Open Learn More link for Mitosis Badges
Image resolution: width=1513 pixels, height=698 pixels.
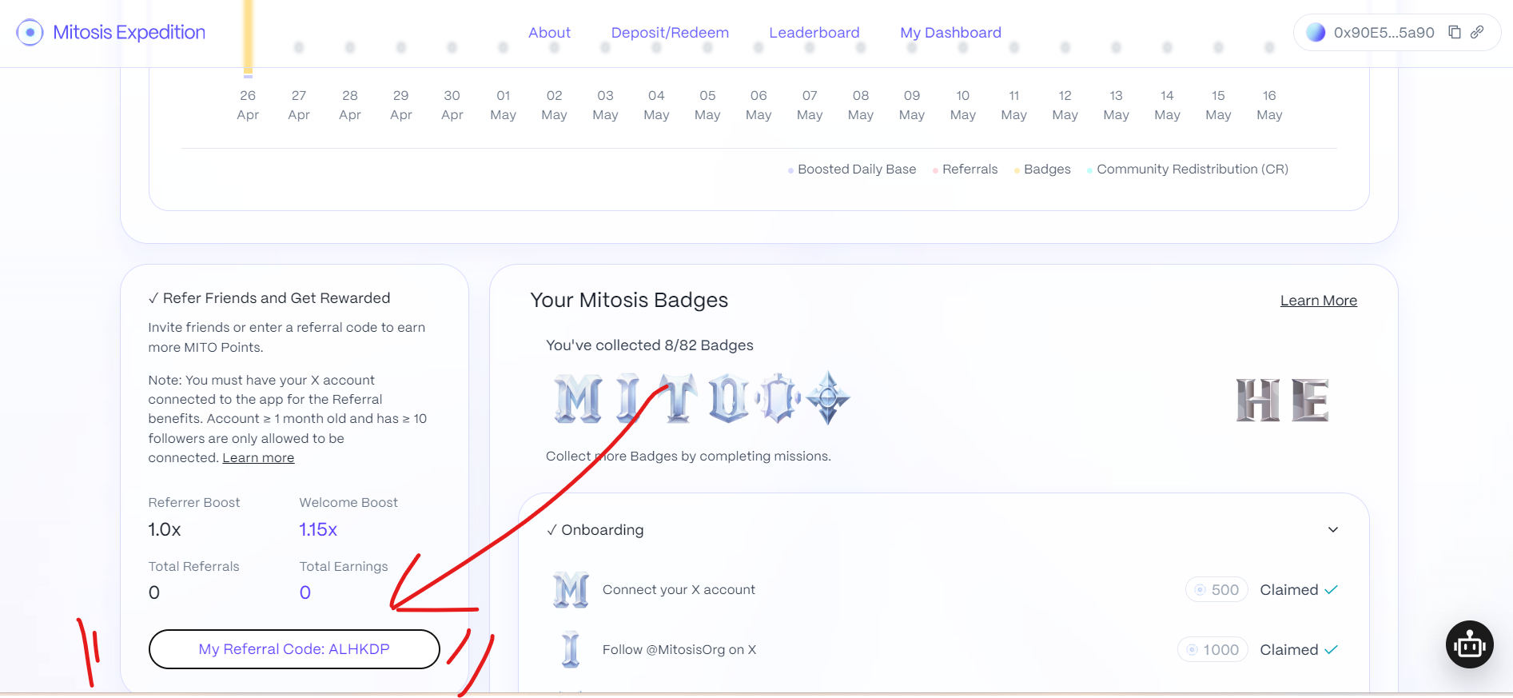[1319, 301]
